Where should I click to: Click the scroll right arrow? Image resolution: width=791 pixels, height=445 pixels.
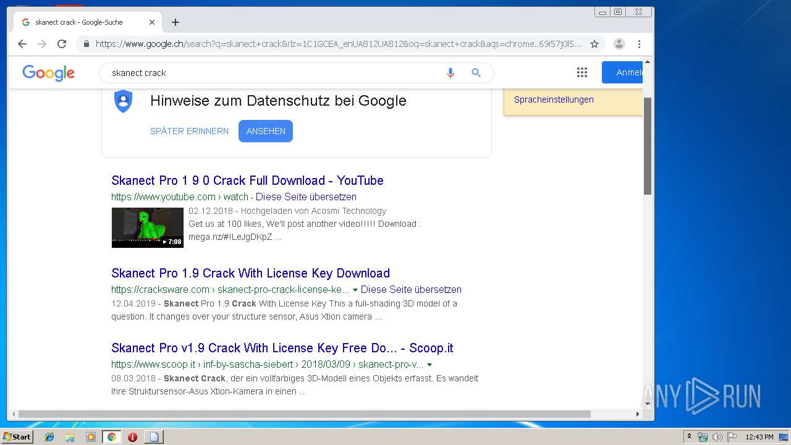point(638,414)
